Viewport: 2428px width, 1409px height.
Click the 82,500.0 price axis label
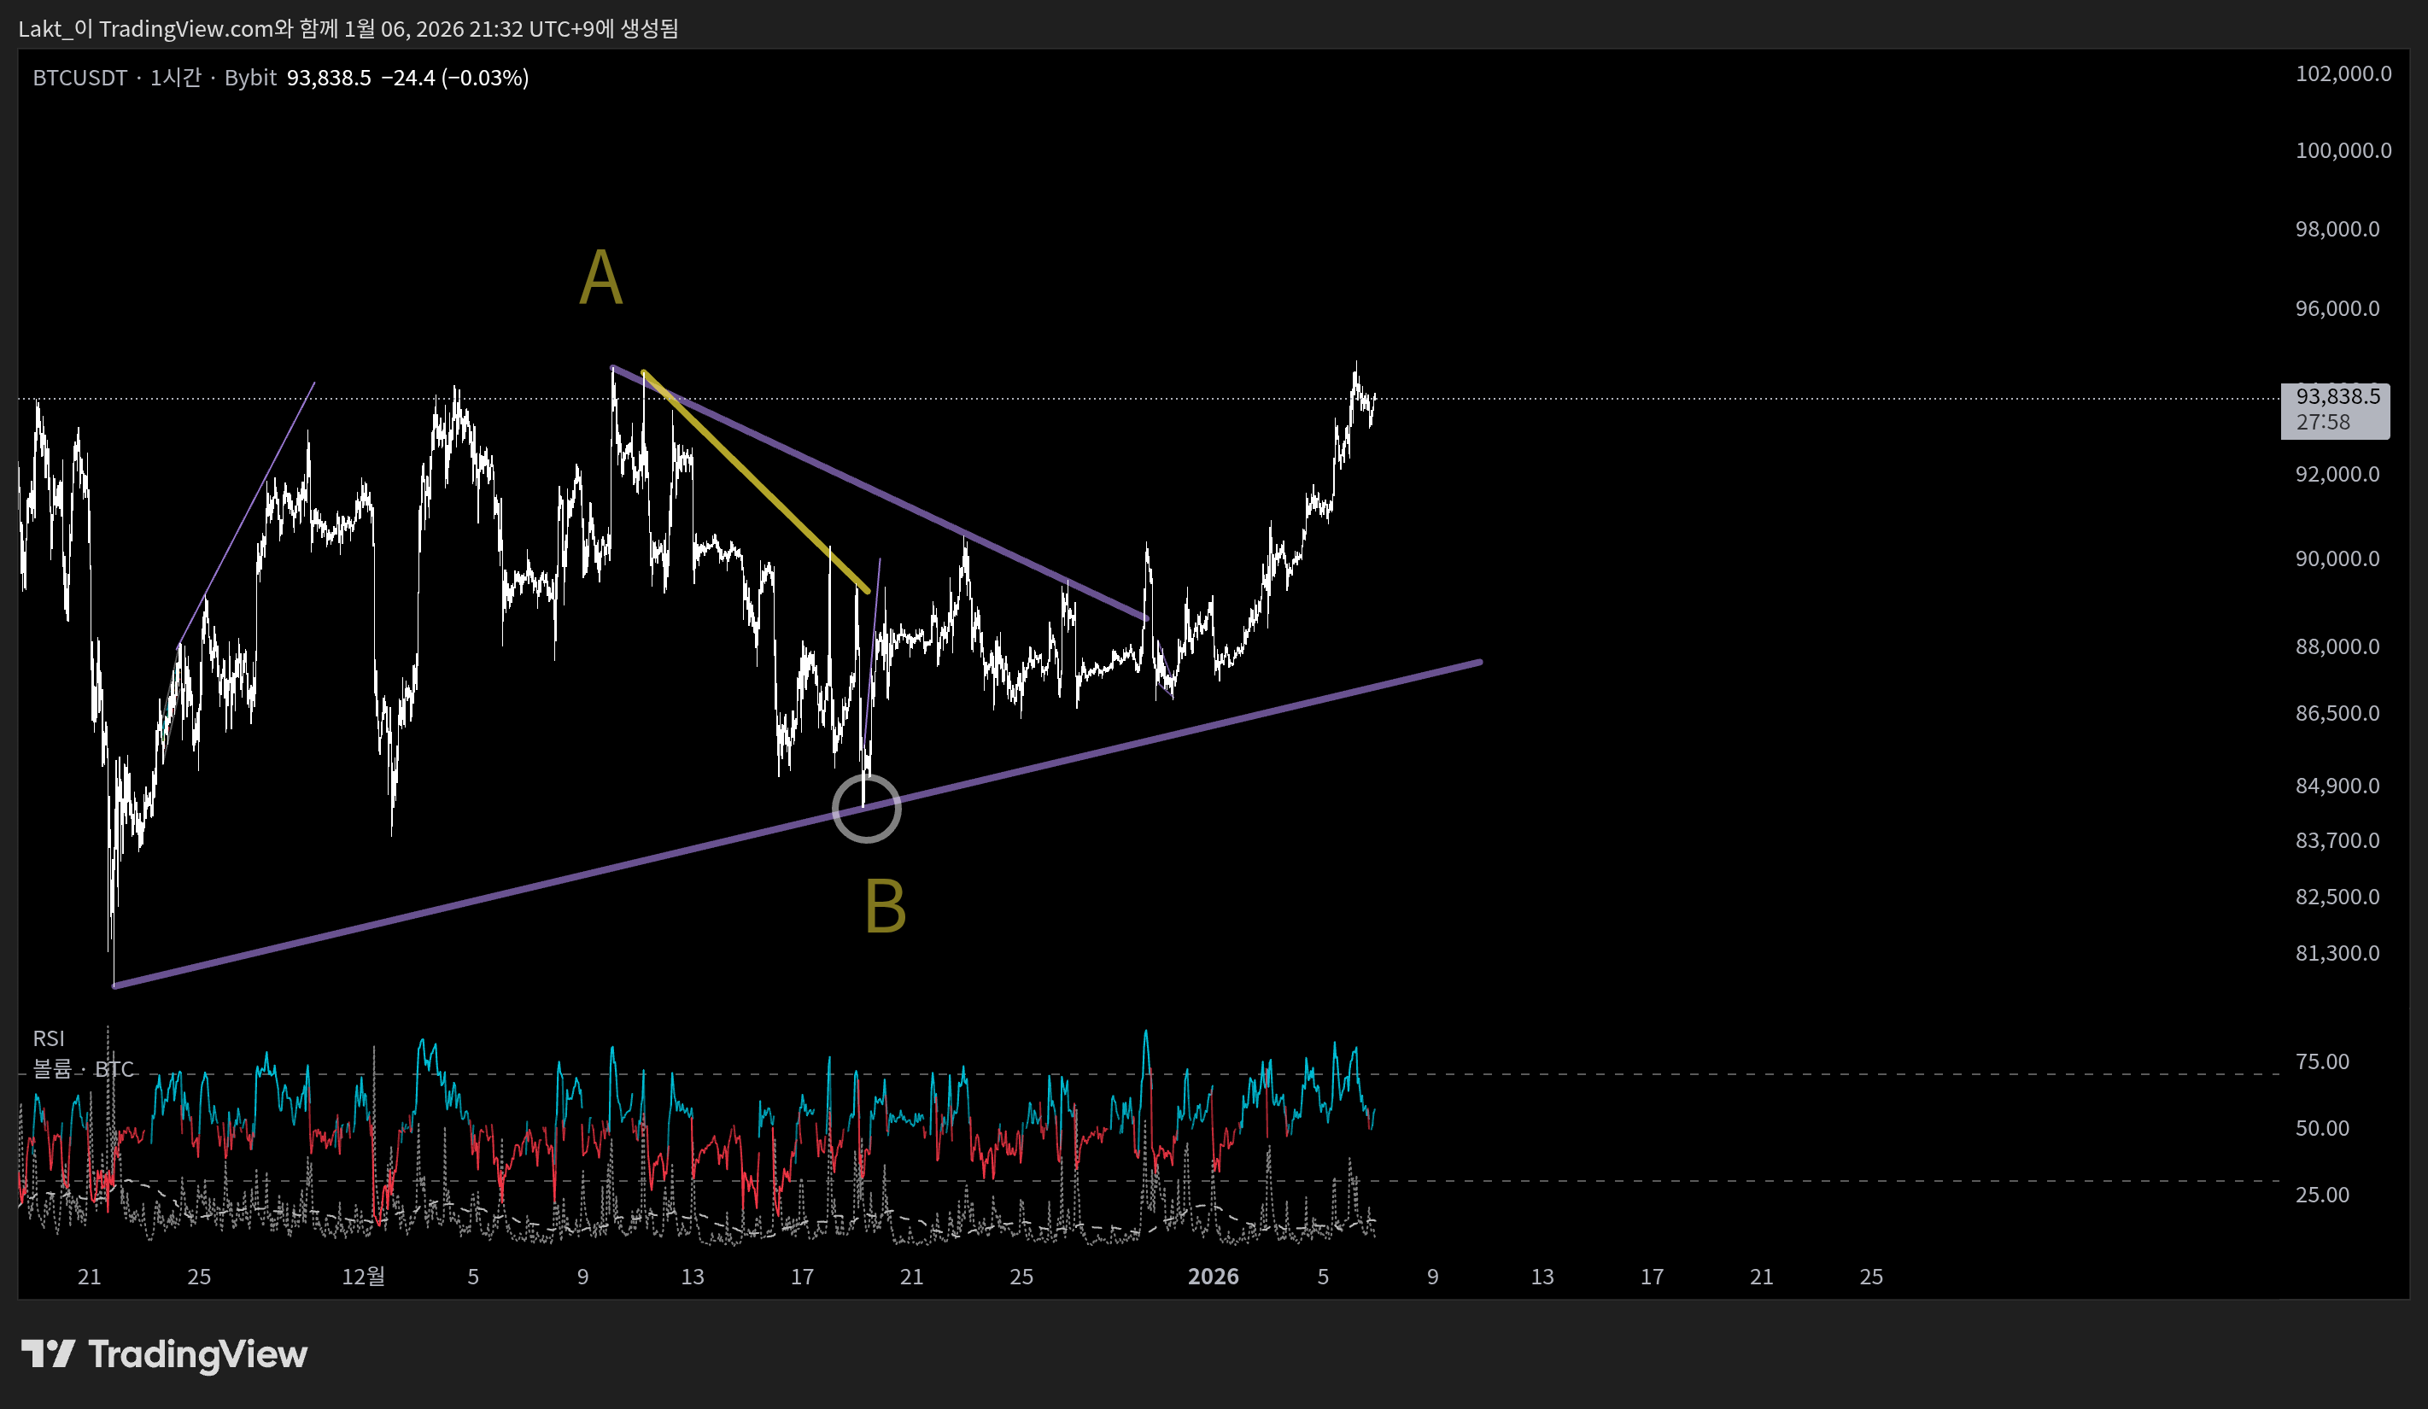coord(2337,897)
